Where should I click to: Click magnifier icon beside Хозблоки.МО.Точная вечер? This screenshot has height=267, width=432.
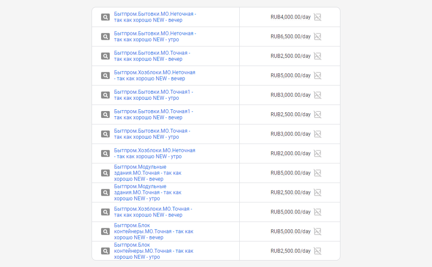105,212
